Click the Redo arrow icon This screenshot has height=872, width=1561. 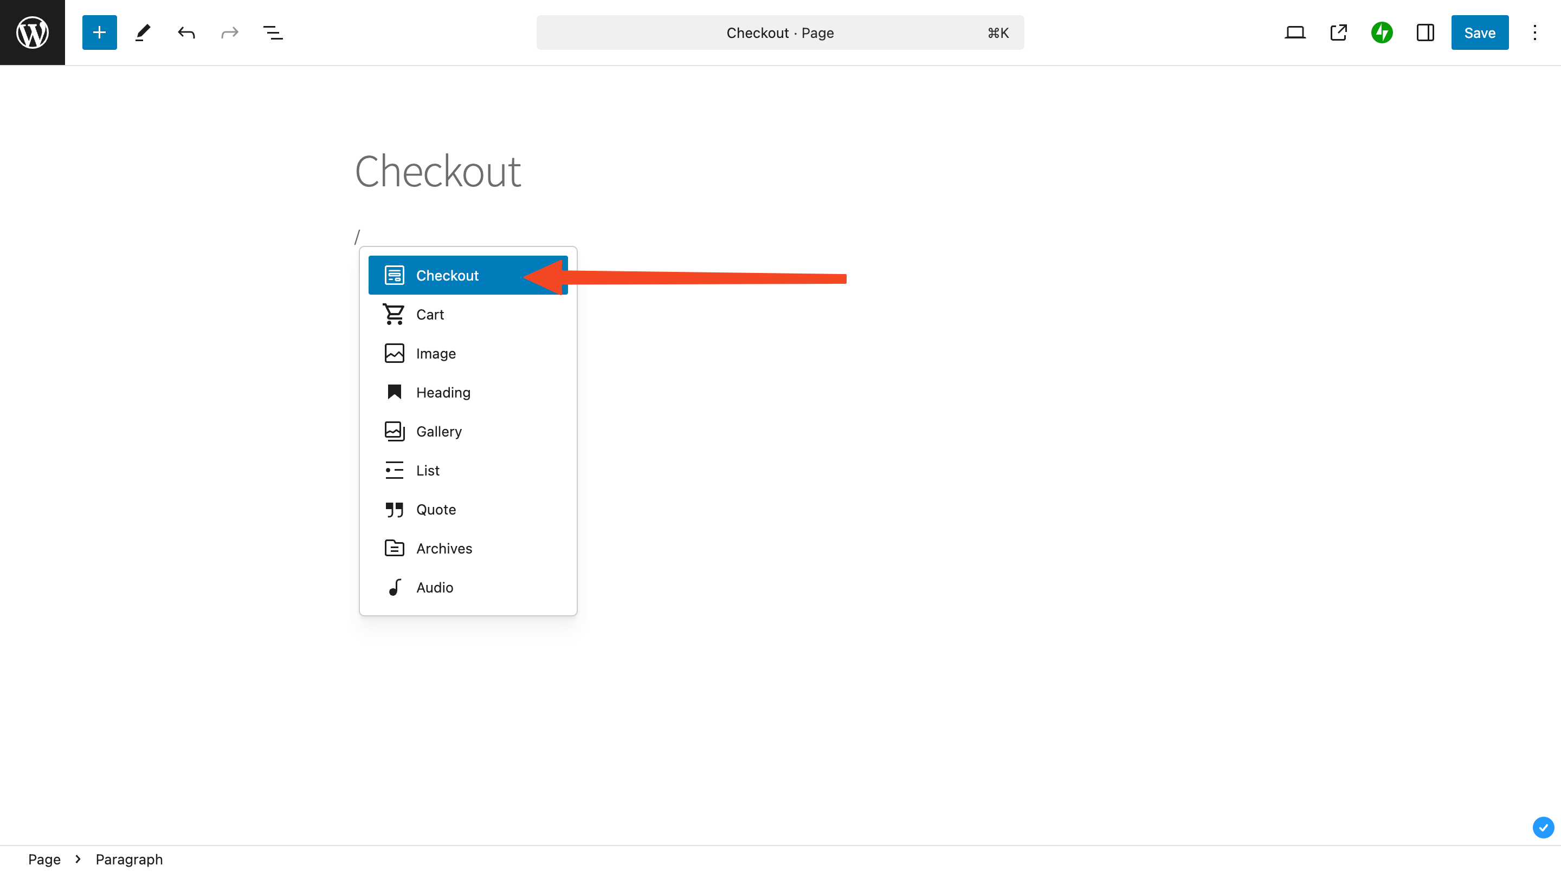point(228,32)
